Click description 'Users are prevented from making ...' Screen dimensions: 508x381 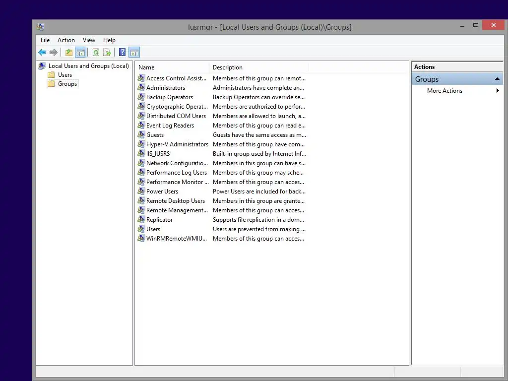point(259,229)
